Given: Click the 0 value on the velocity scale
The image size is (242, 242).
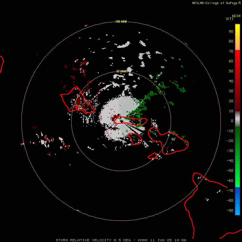Looking at the screenshot, I should click(232, 121).
